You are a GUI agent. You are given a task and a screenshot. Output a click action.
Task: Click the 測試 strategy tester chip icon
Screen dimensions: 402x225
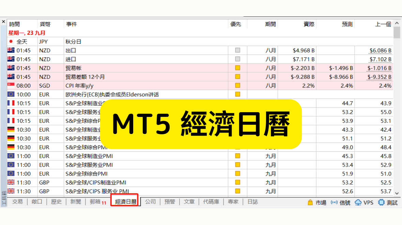pos(381,202)
